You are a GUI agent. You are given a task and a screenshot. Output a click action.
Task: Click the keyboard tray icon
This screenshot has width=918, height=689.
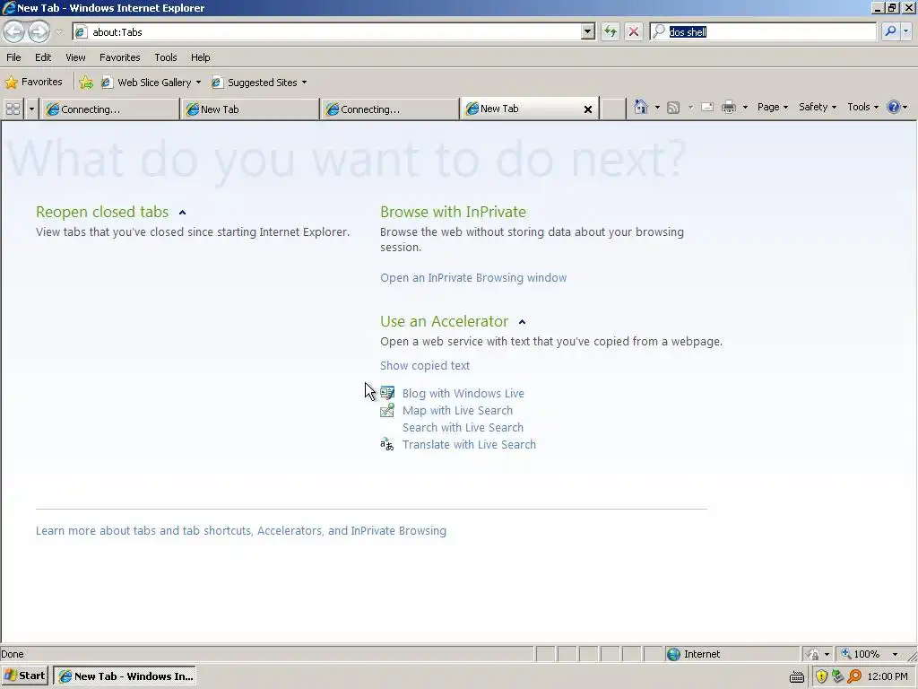(x=797, y=676)
